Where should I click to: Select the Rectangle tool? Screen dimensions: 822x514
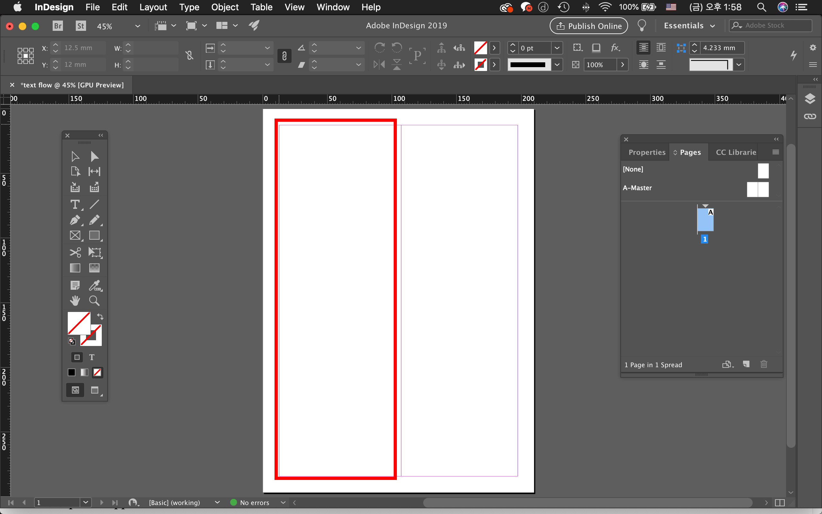tap(94, 235)
